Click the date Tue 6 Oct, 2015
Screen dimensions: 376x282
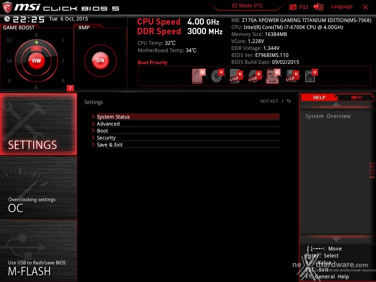pyautogui.click(x=69, y=19)
